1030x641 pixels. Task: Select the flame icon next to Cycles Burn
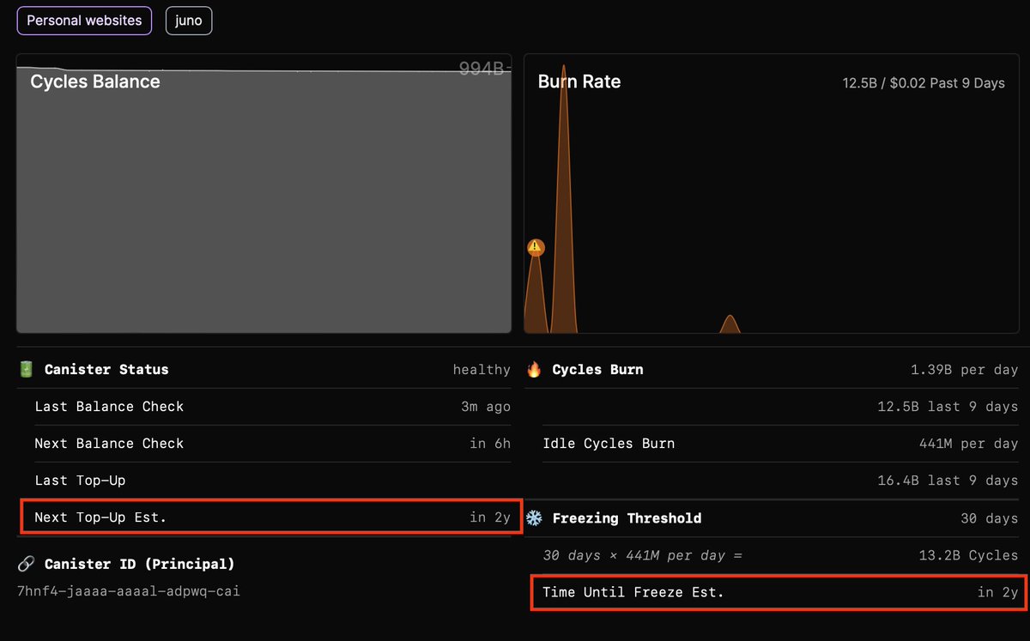click(x=533, y=369)
